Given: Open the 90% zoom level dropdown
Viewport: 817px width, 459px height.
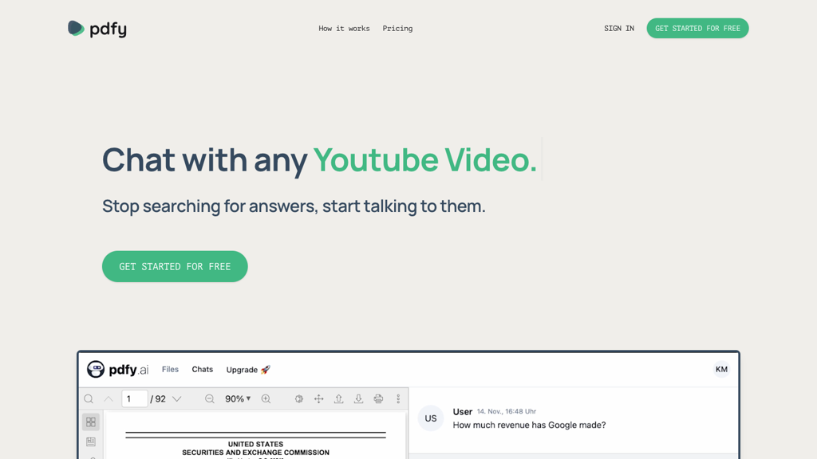Looking at the screenshot, I should click(238, 399).
